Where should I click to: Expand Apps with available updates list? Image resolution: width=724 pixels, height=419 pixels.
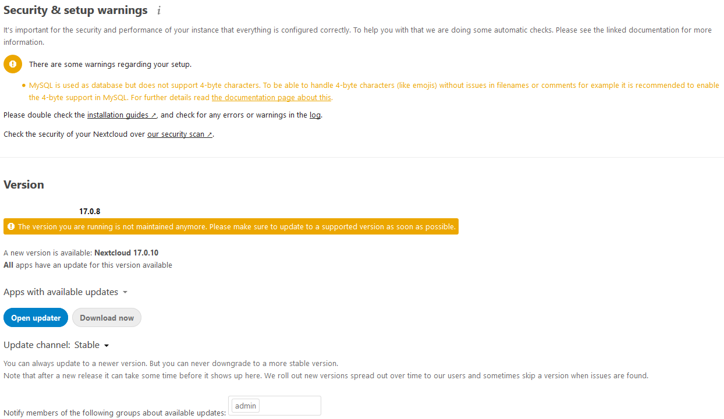66,292
